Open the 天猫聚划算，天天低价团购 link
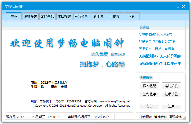Viewport: 191px width, 124px height. (160, 56)
